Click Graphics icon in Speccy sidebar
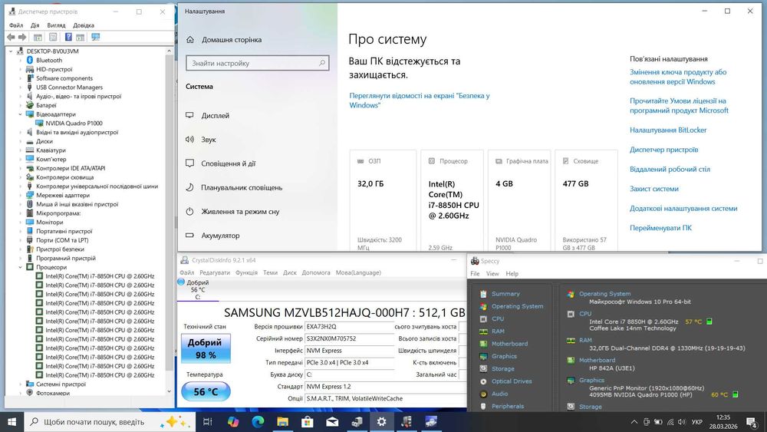767x432 pixels. click(x=483, y=356)
